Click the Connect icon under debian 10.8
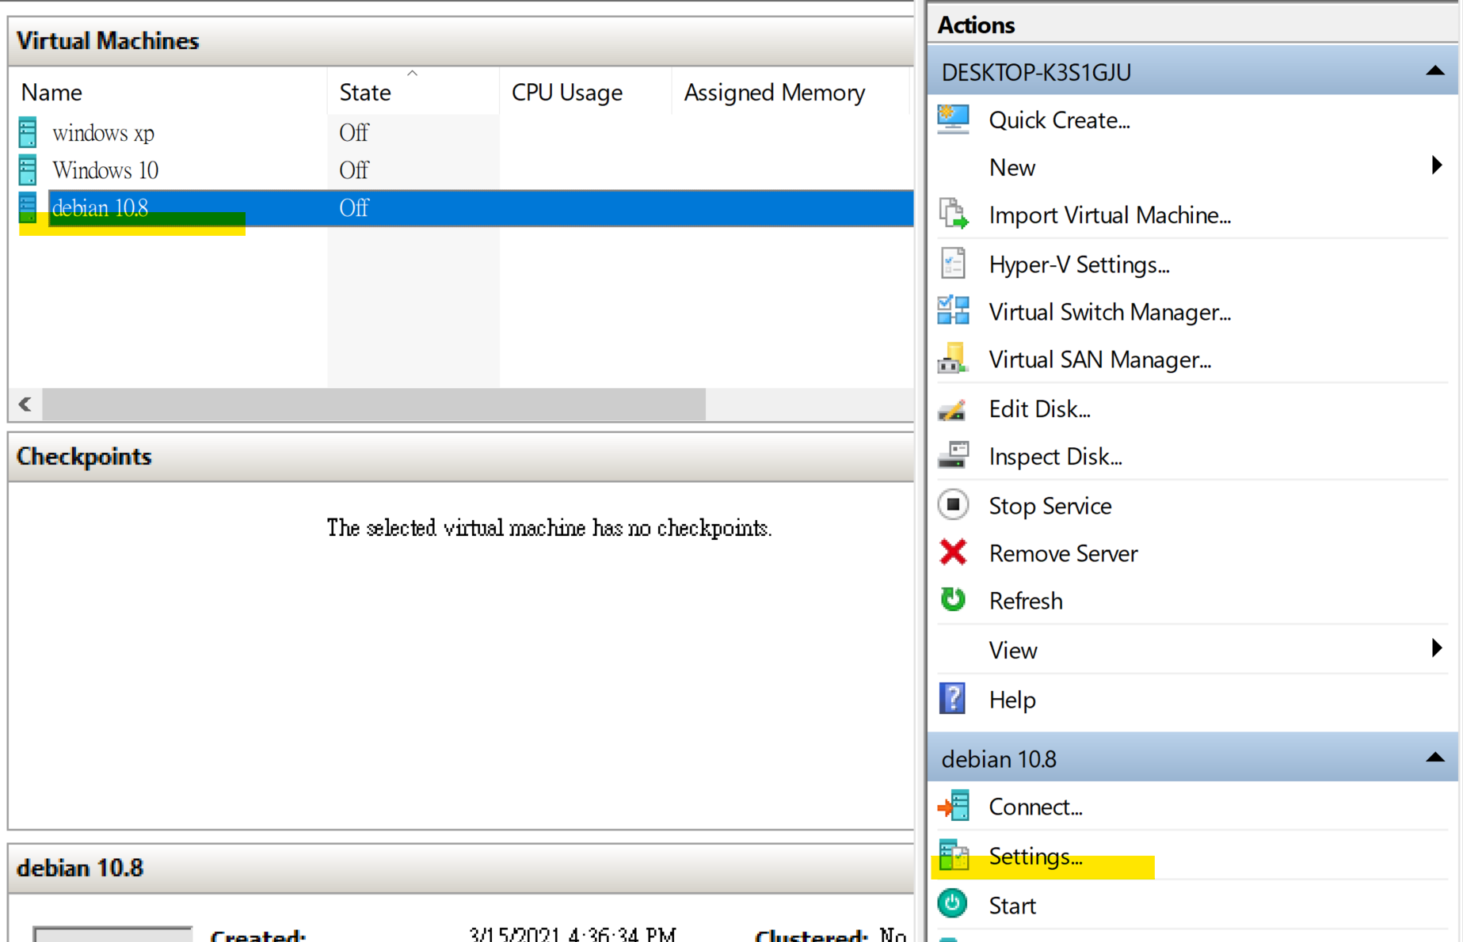Image resolution: width=1463 pixels, height=942 pixels. pos(953,806)
